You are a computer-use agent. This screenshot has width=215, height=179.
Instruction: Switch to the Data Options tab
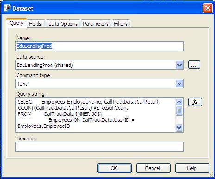pyautogui.click(x=63, y=24)
